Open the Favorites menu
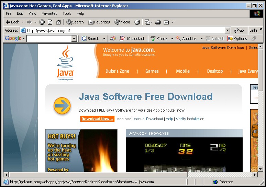266x187 pixels. point(49,13)
